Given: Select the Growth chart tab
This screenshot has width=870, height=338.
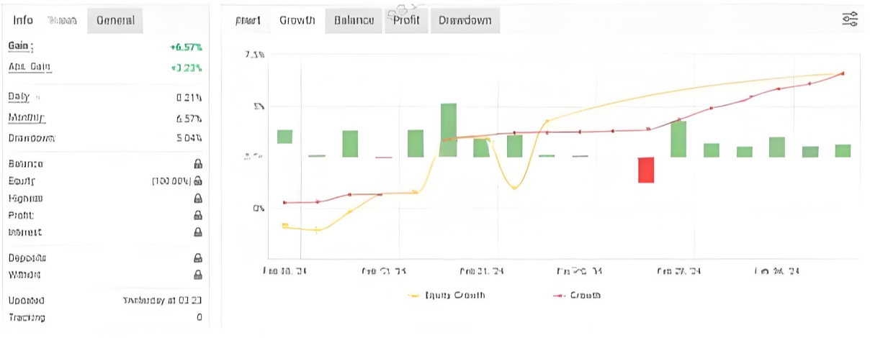Looking at the screenshot, I should pos(297,20).
